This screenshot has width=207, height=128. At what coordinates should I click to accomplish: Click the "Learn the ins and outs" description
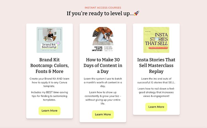pos(156,81)
